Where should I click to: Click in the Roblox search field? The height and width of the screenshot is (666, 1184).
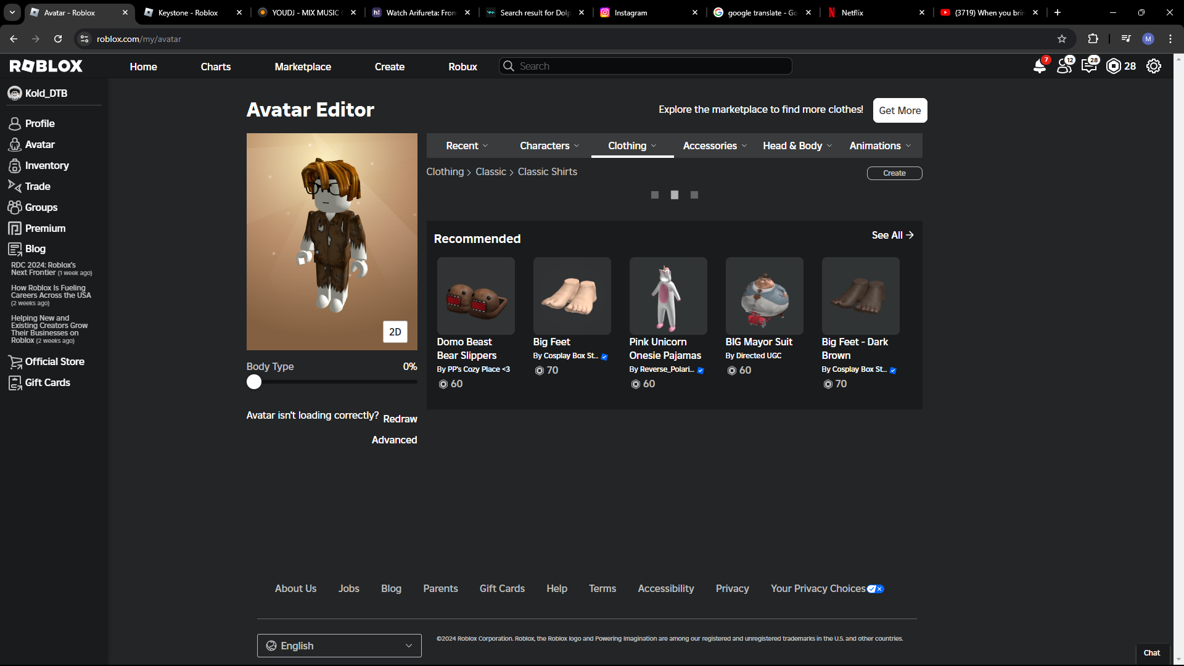point(645,66)
